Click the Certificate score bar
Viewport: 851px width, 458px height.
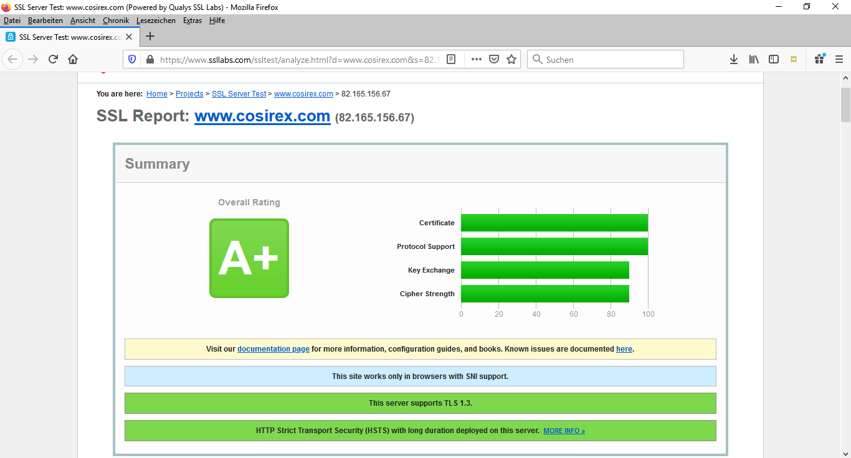coord(554,223)
